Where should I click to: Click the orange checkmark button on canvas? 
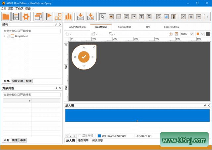(84, 57)
